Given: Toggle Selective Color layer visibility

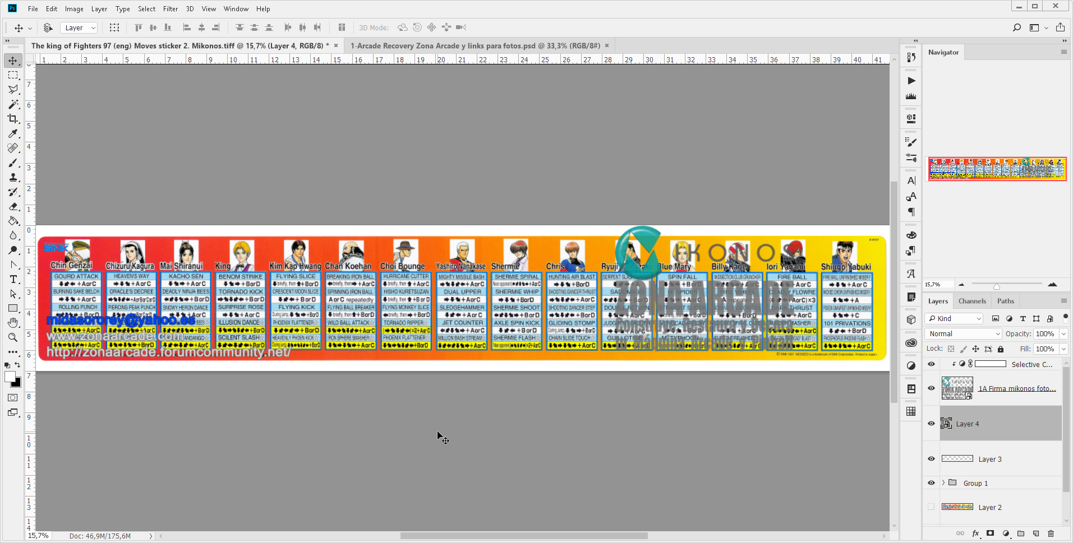Looking at the screenshot, I should [931, 364].
